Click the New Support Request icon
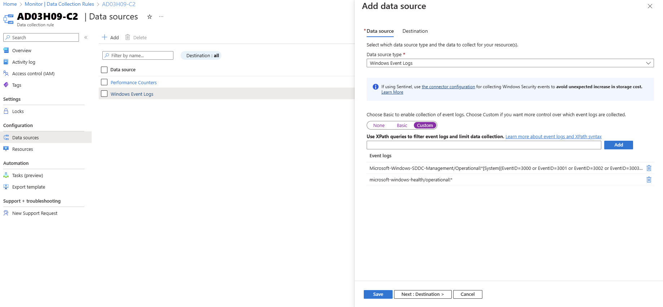Image resolution: width=663 pixels, height=307 pixels. 6,213
